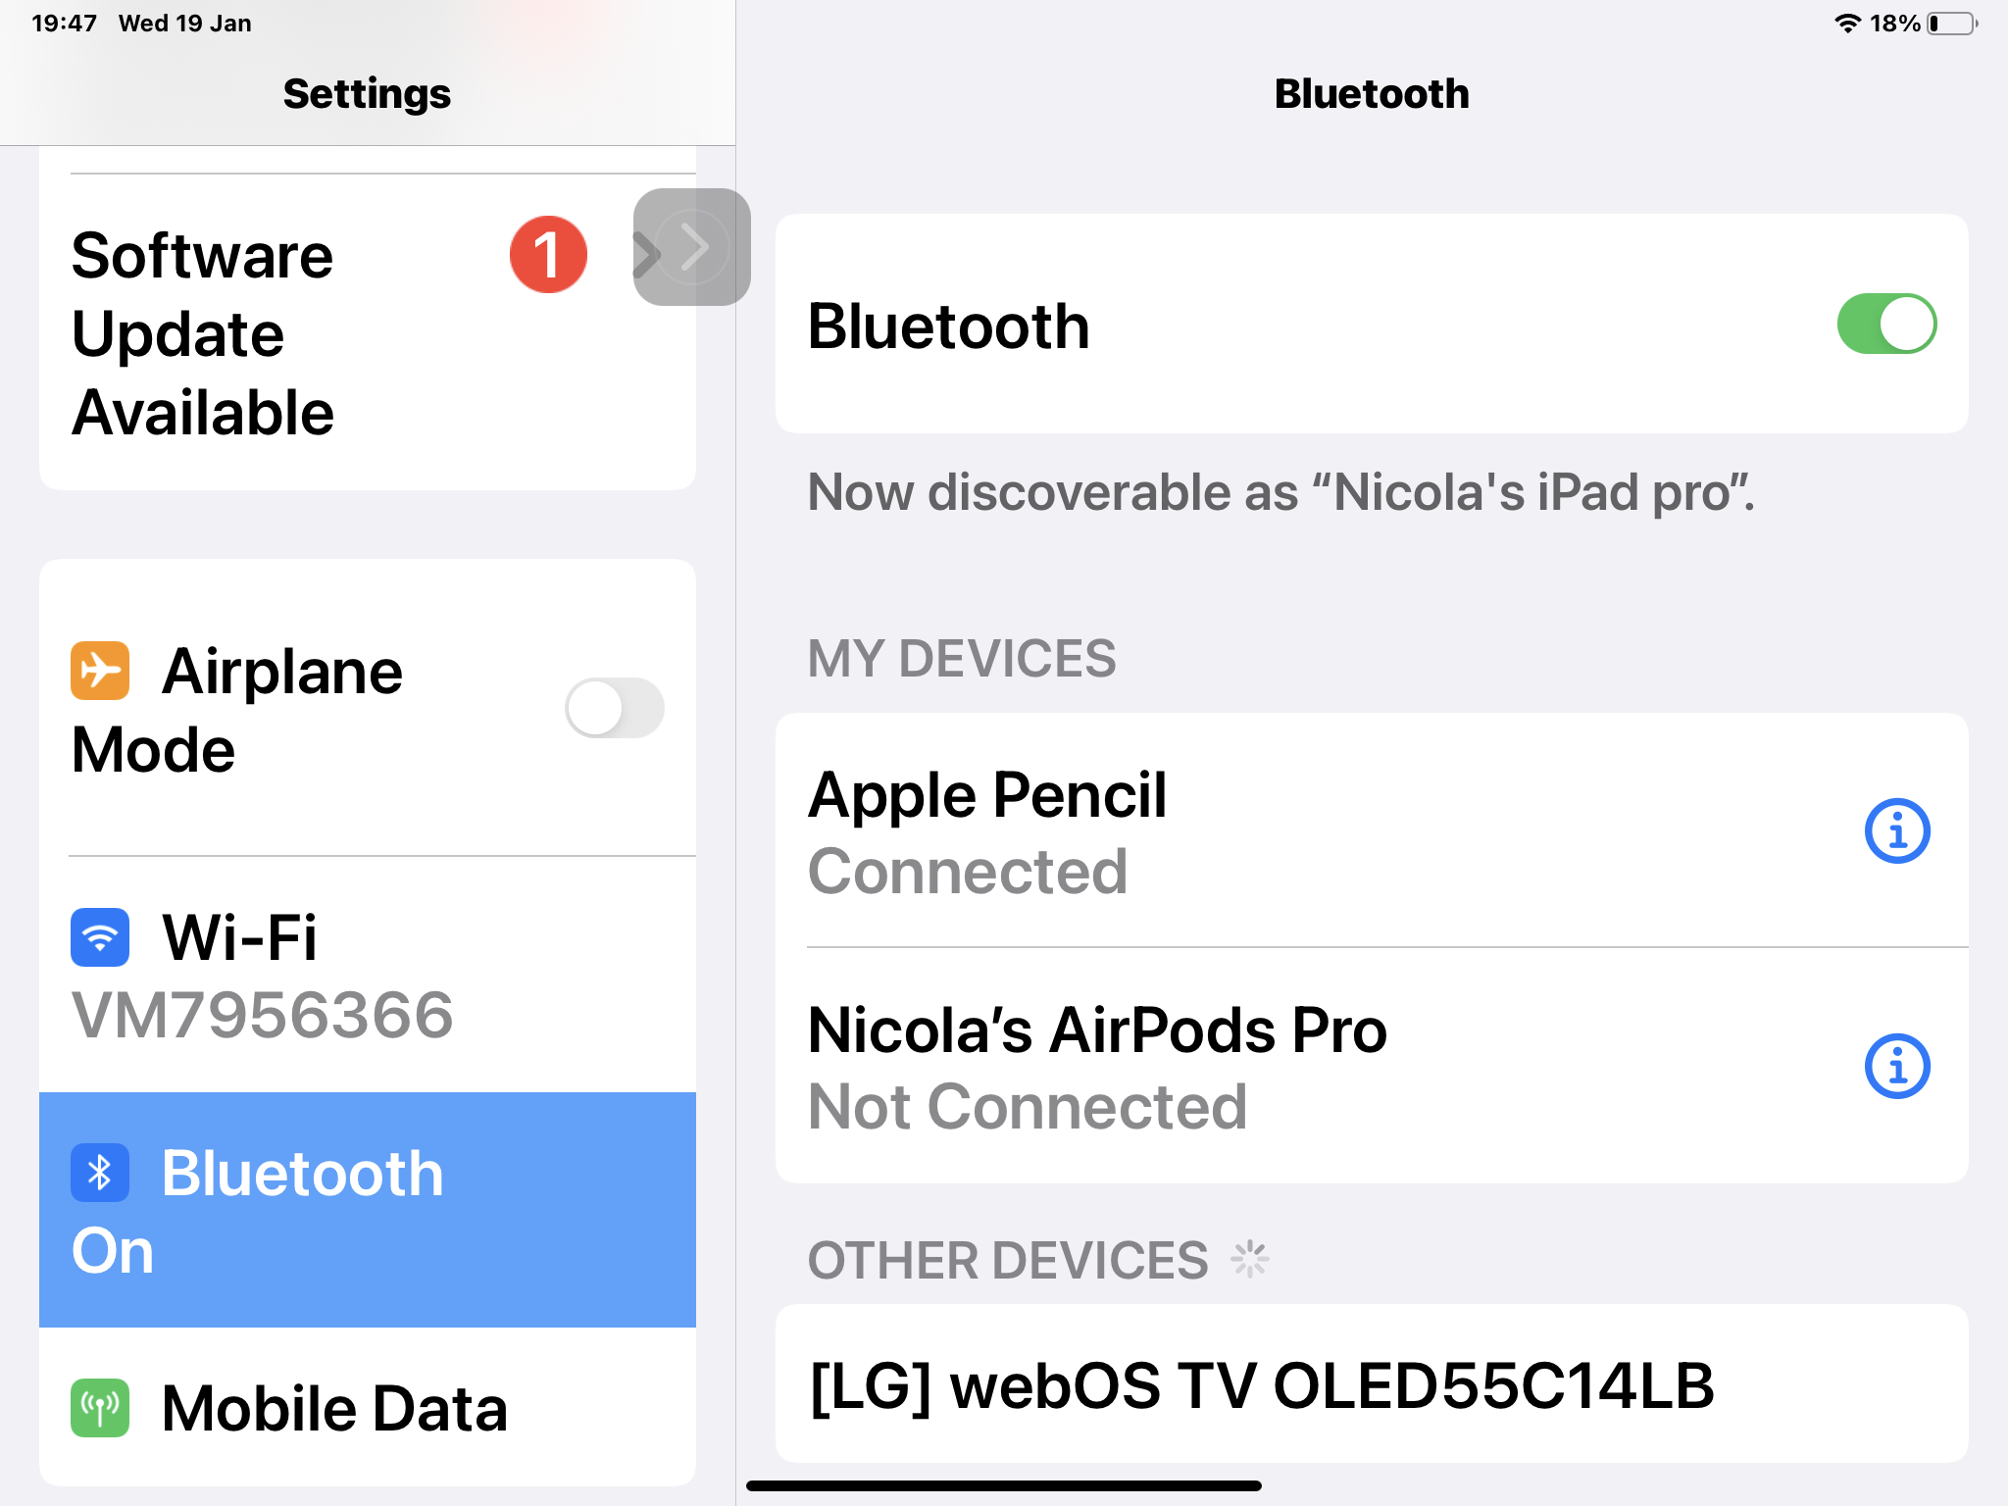
Task: Tap the blue Wi-Fi settings icon
Action: coord(100,937)
